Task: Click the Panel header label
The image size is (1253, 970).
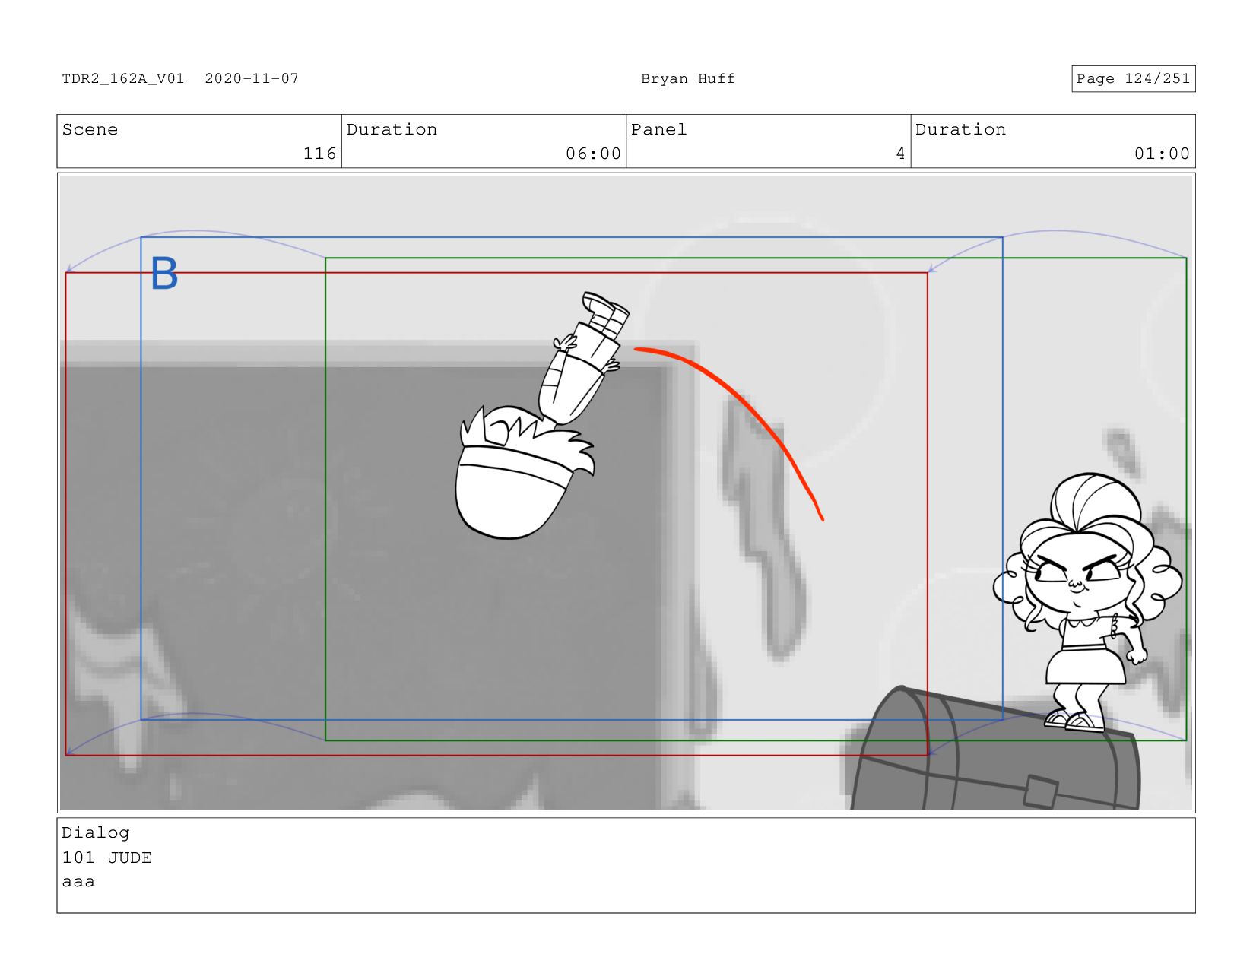Action: pos(658,129)
